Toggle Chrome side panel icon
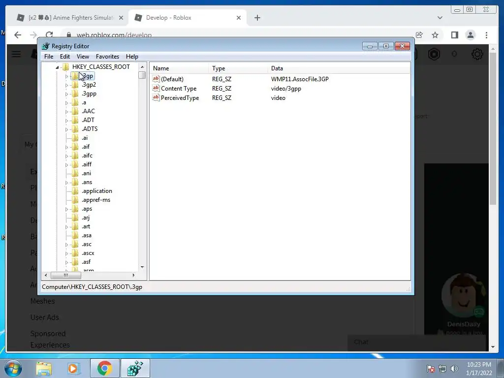Screen dimensions: 504x378 point(454,35)
